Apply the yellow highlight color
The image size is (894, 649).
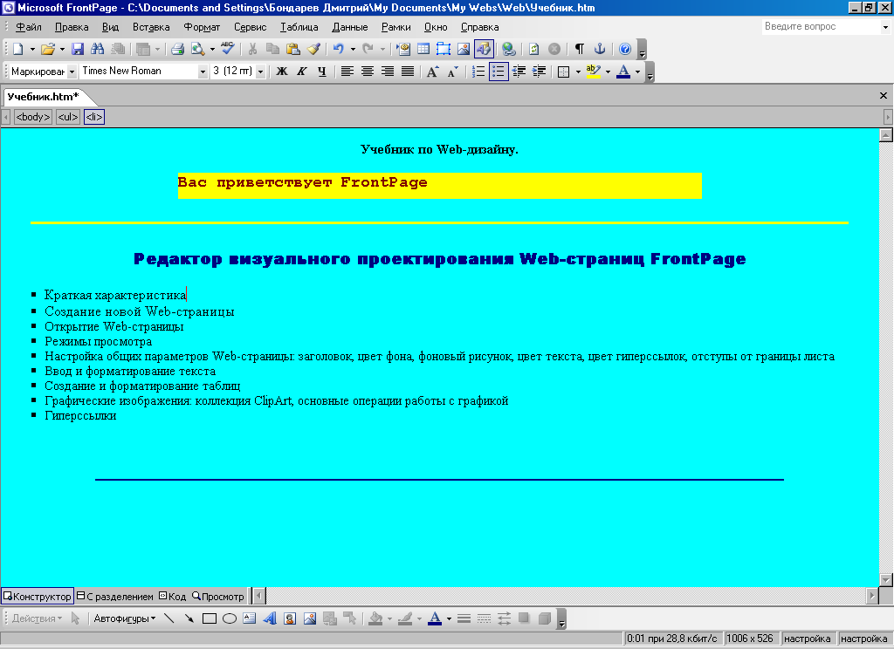tap(593, 72)
